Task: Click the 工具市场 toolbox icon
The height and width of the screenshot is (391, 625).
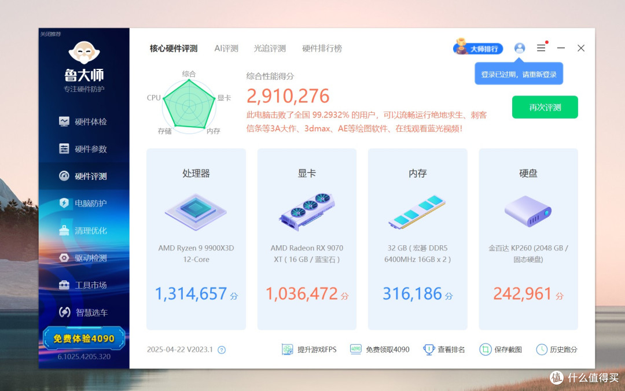Action: 64,285
